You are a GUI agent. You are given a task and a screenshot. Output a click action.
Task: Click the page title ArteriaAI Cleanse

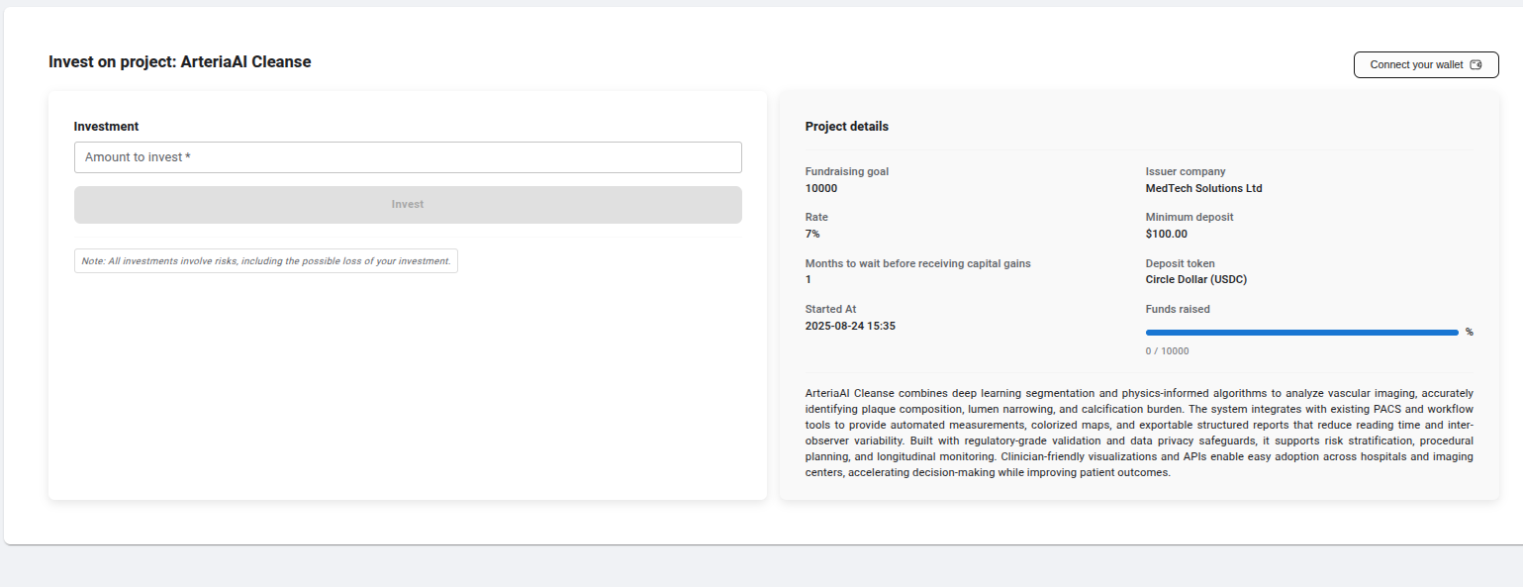179,62
